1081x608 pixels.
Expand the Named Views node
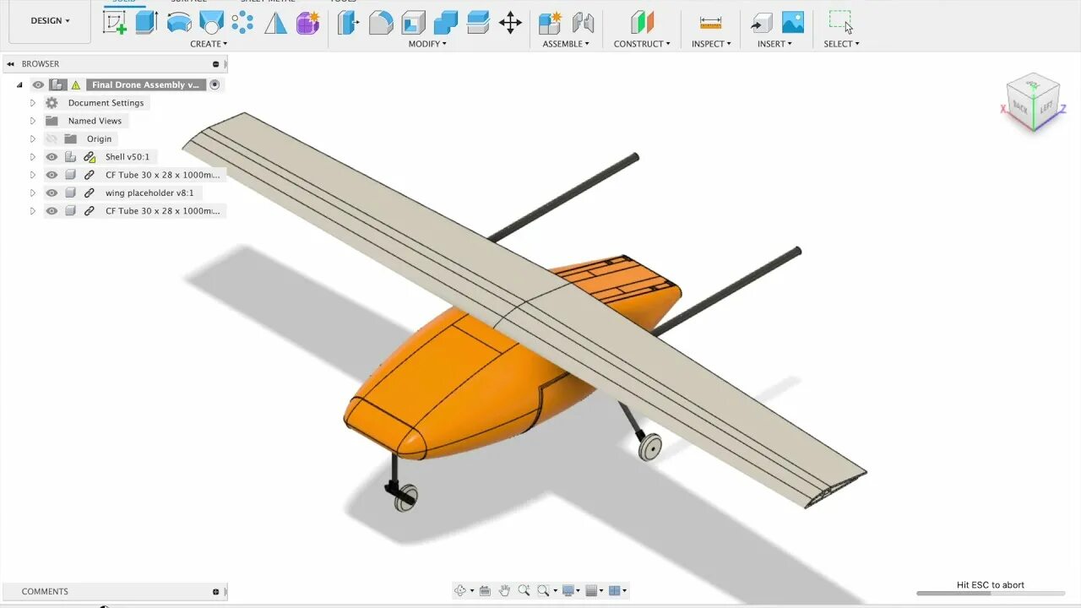click(x=33, y=121)
